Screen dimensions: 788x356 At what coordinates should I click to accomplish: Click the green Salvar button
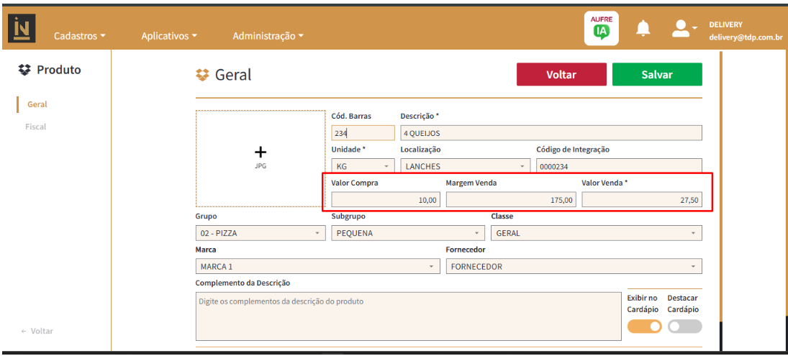tap(656, 75)
